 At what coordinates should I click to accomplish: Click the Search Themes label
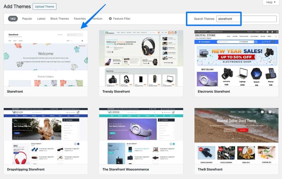tap(204, 19)
